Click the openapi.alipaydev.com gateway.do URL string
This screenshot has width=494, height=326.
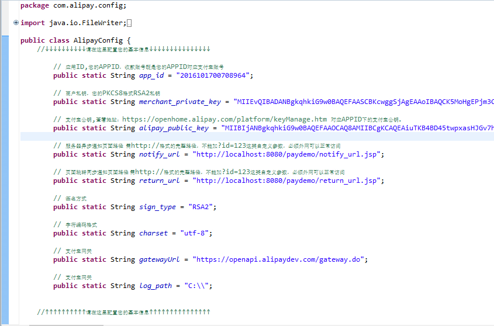click(x=278, y=259)
